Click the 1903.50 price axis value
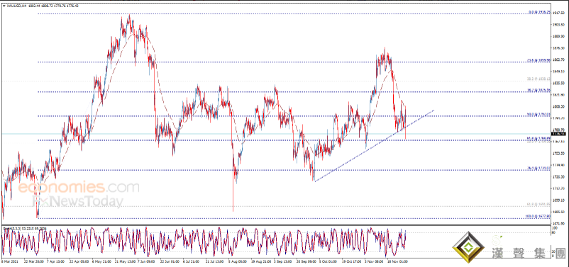Image resolution: width=569 pixels, height=267 pixels. point(559,25)
